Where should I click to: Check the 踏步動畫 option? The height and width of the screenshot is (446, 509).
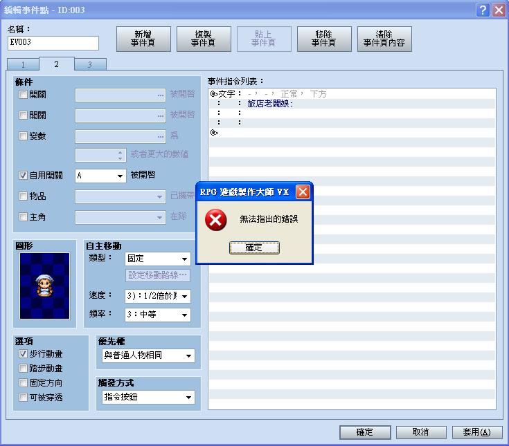[23, 369]
